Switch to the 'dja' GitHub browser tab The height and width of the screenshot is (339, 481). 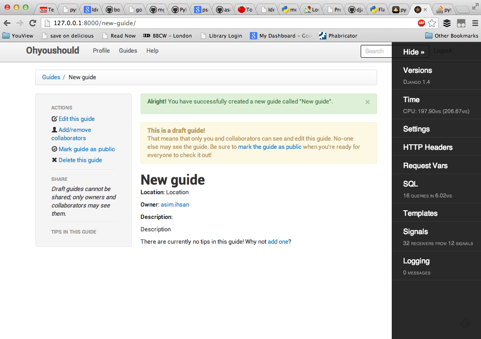pyautogui.click(x=356, y=10)
